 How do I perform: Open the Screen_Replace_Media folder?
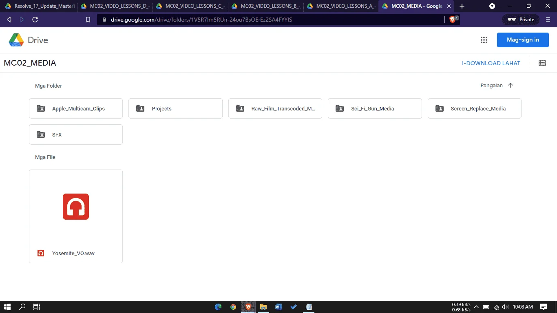[x=475, y=108]
